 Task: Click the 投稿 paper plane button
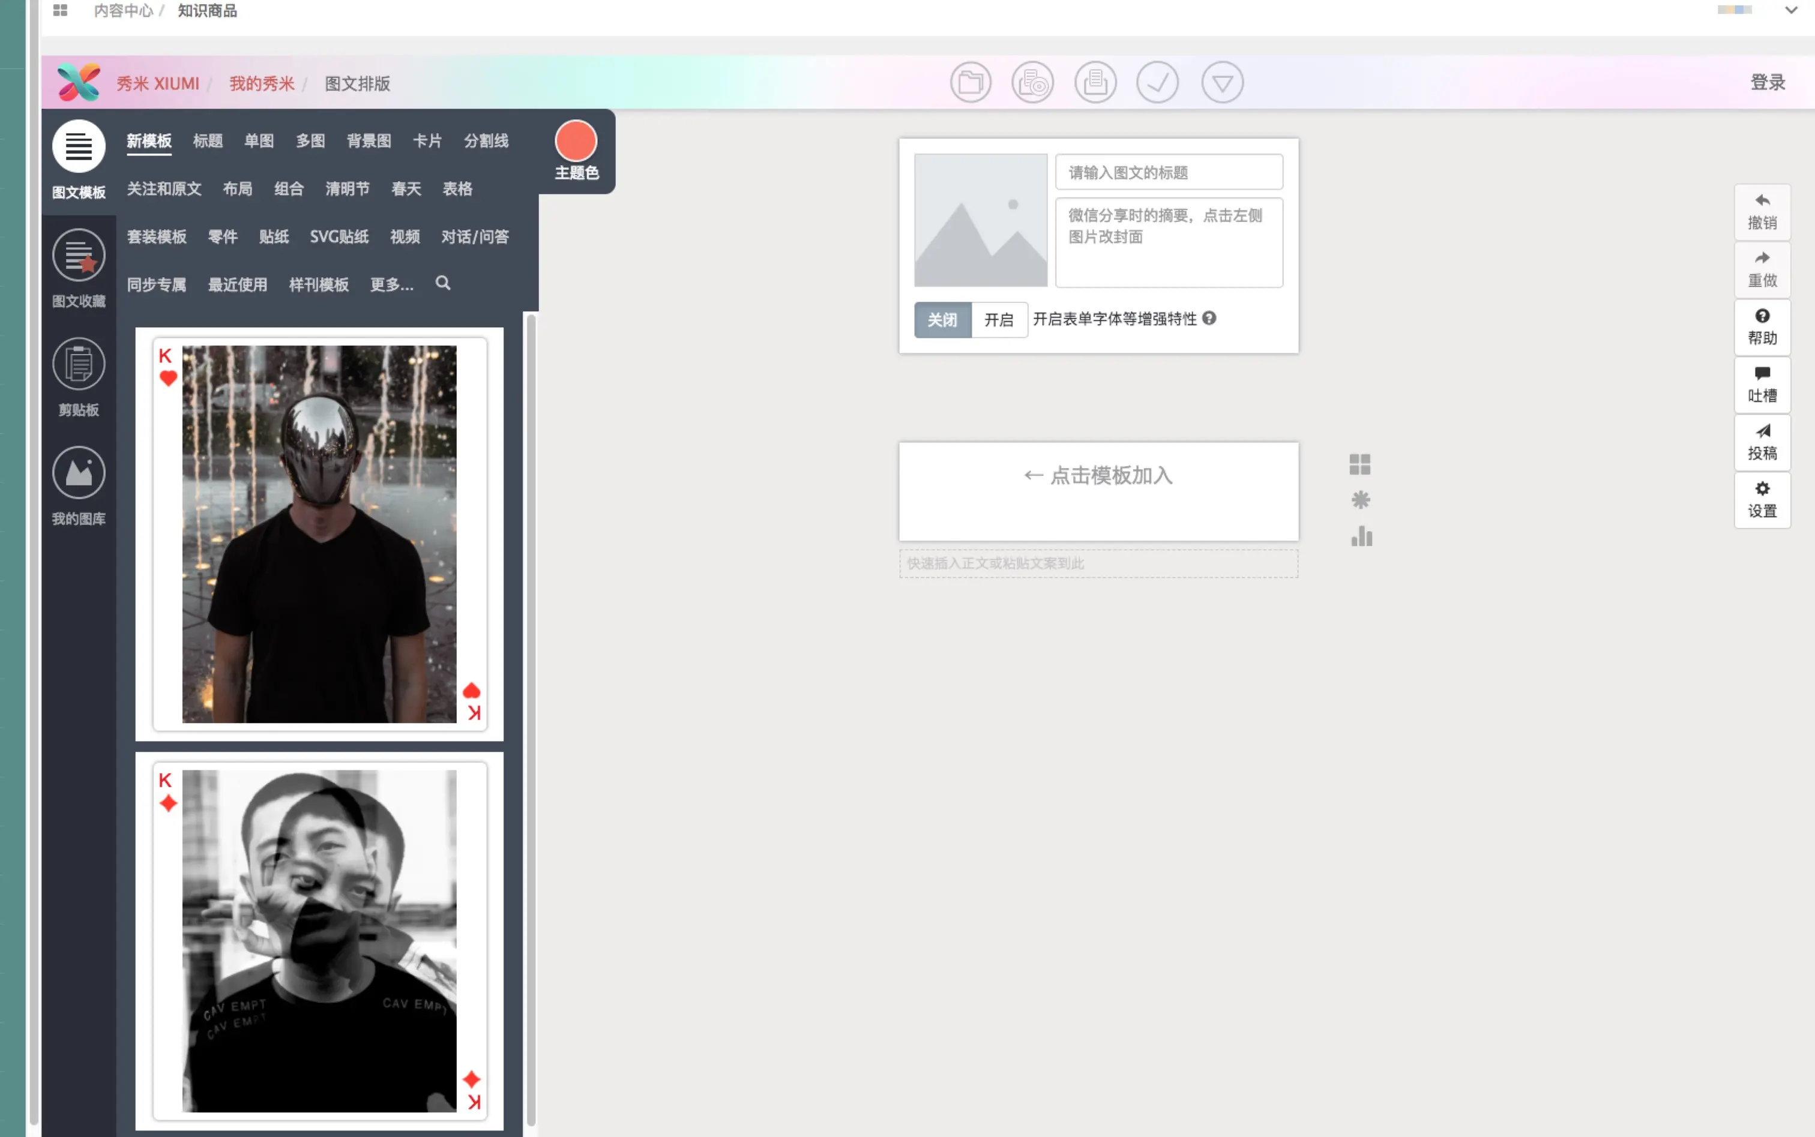coord(1762,442)
